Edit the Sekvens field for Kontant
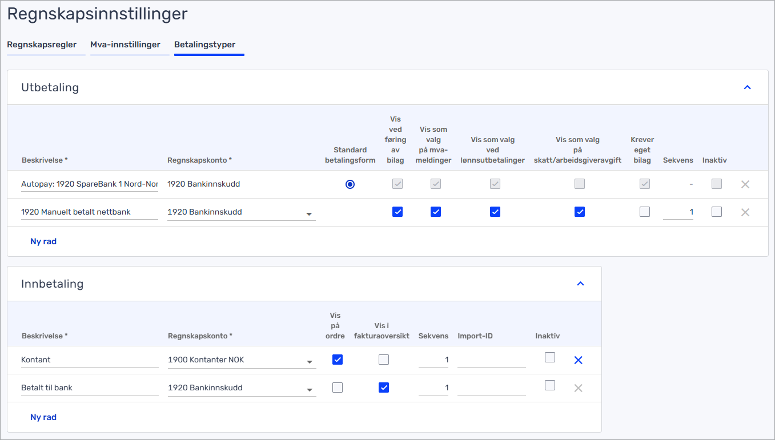 tap(433, 360)
